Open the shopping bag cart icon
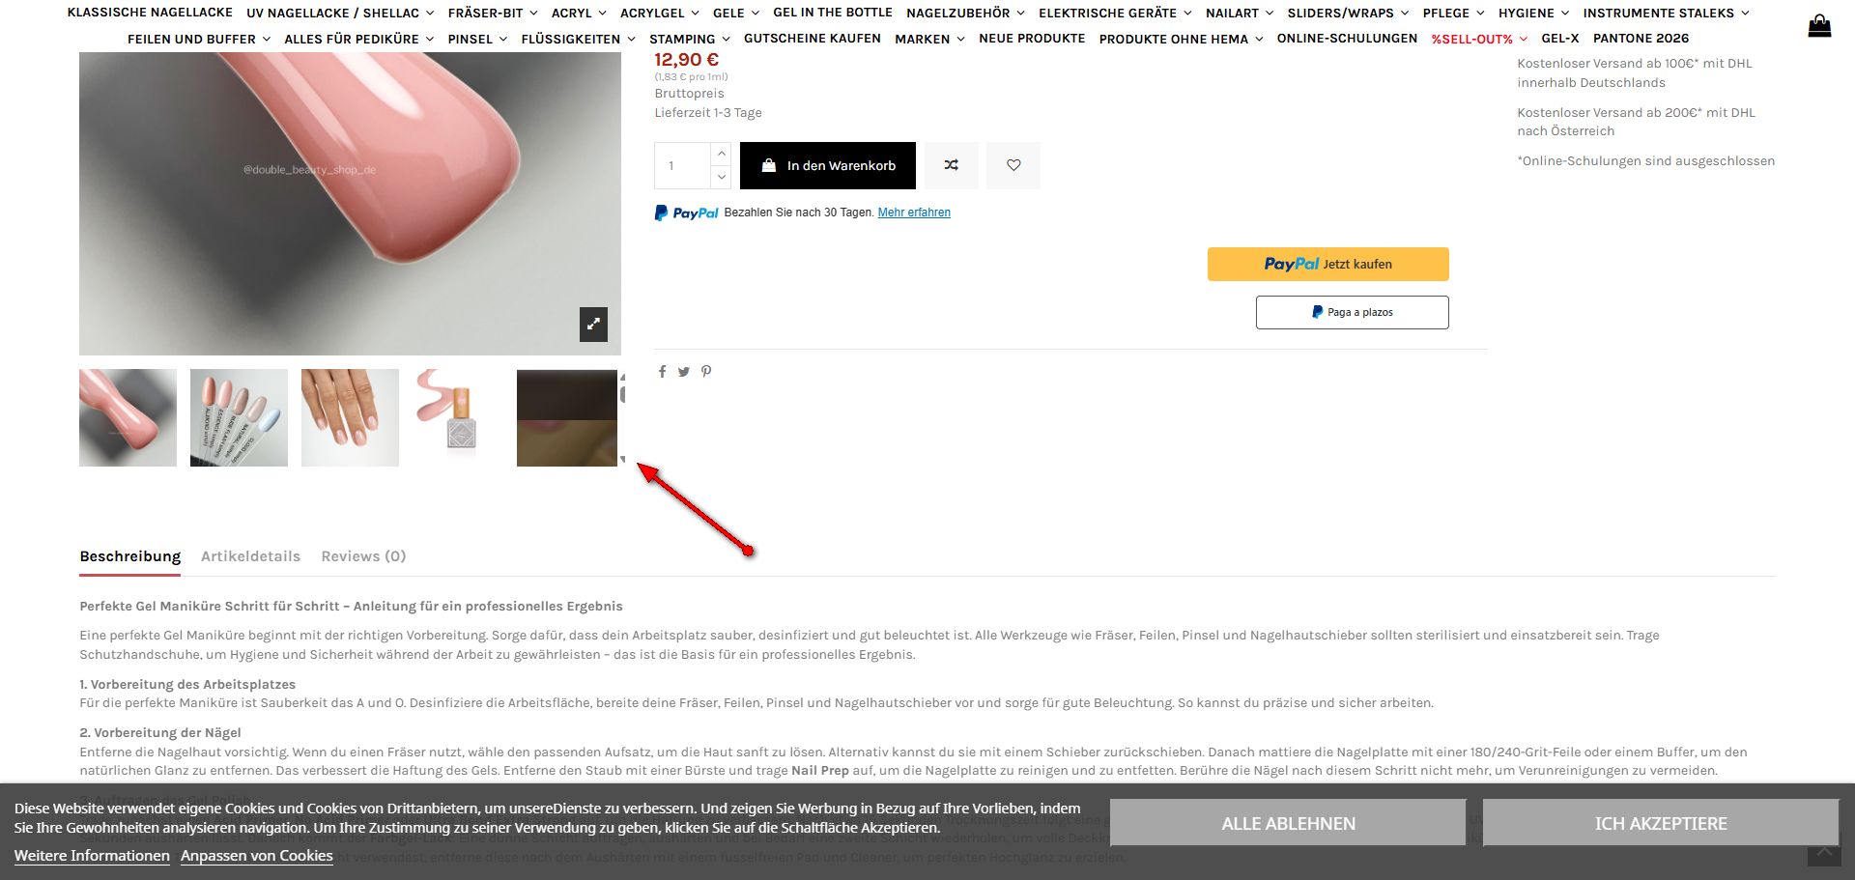The width and height of the screenshot is (1855, 880). (x=1819, y=25)
